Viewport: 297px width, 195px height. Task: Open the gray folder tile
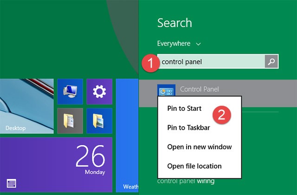coord(70,121)
